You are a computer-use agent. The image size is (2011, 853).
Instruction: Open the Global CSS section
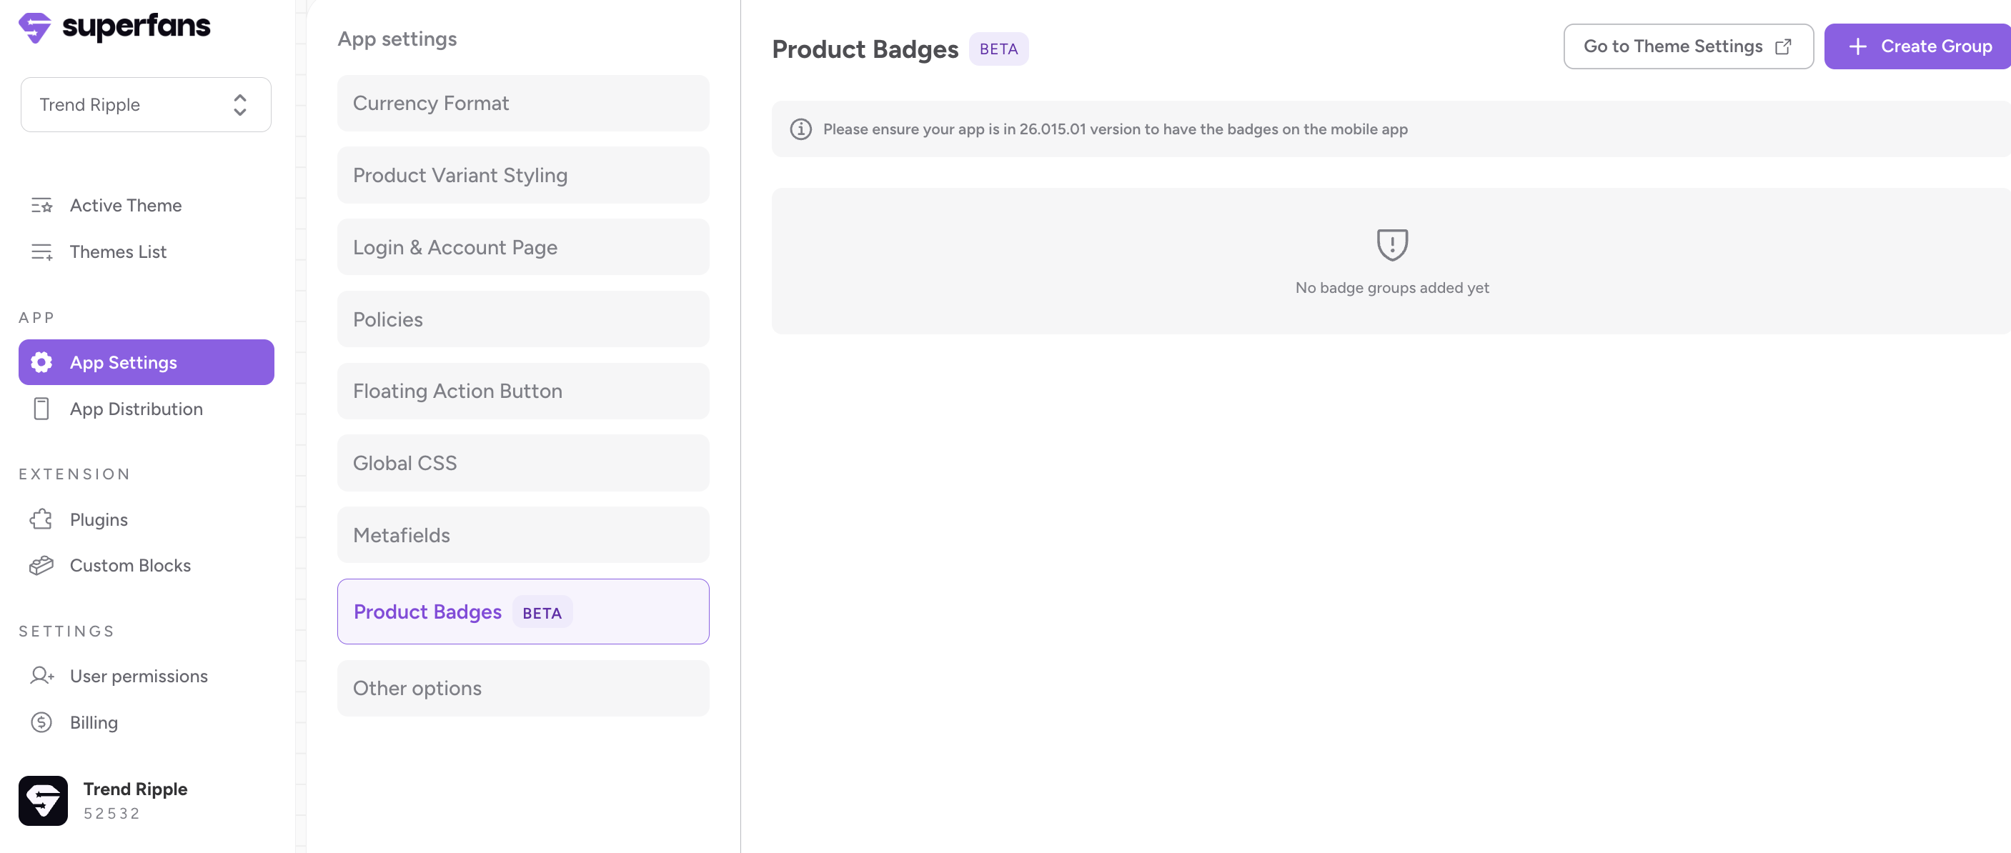(x=523, y=464)
